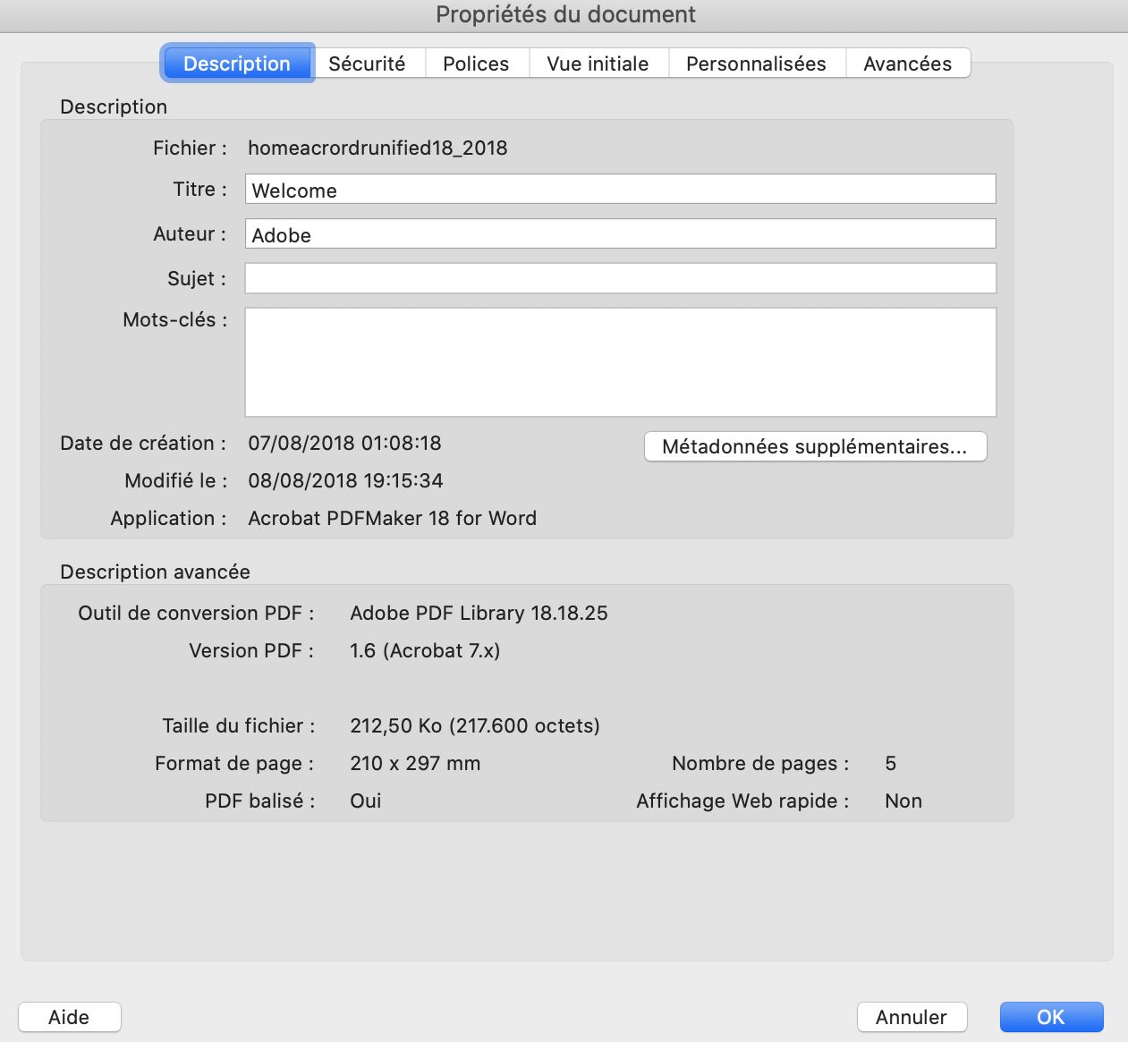Click the Auteur field containing Adobe

[621, 234]
